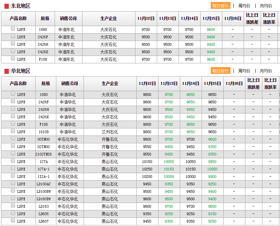Select the 2426H row checkbox under 东北地区
The height and width of the screenshot is (226, 280).
point(13,44)
